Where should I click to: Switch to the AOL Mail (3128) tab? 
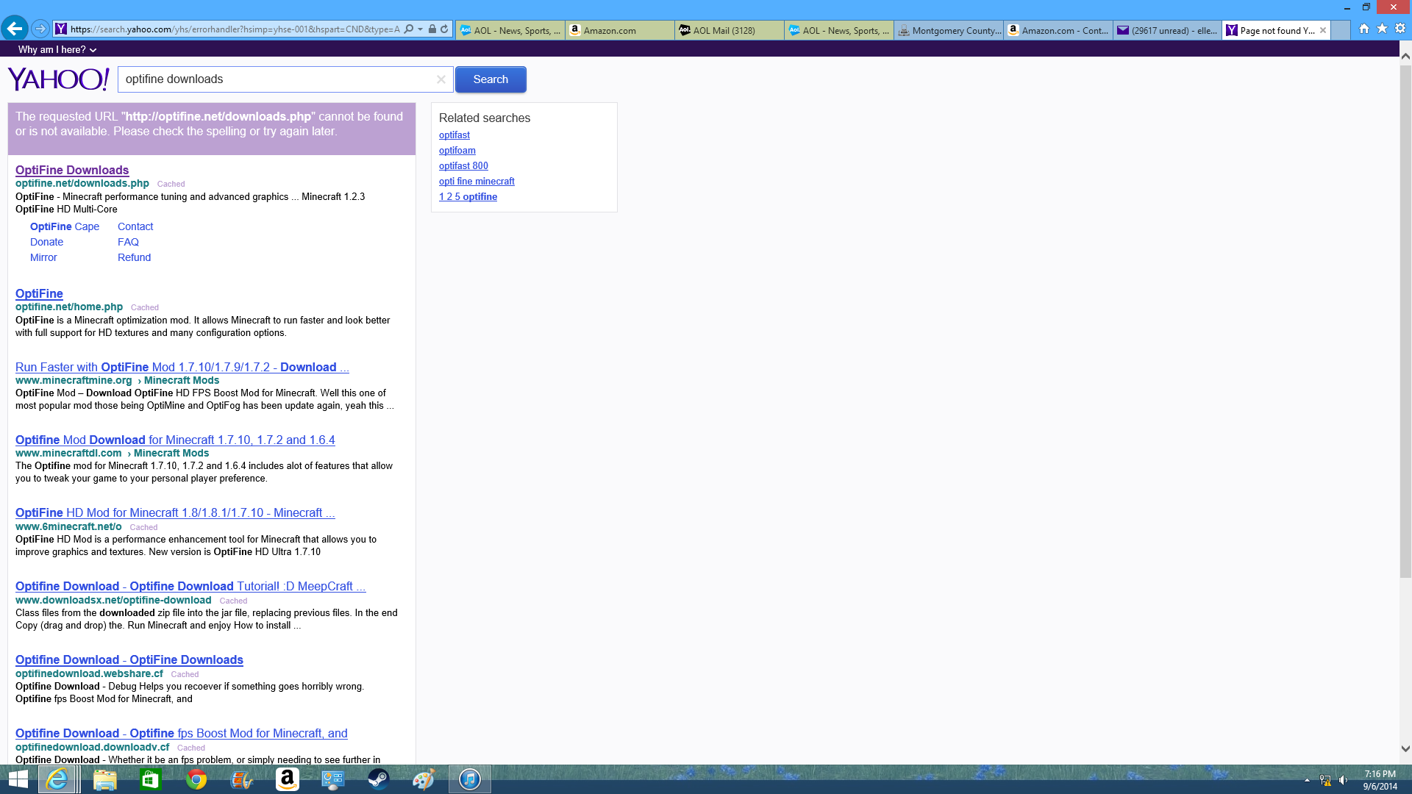click(730, 30)
